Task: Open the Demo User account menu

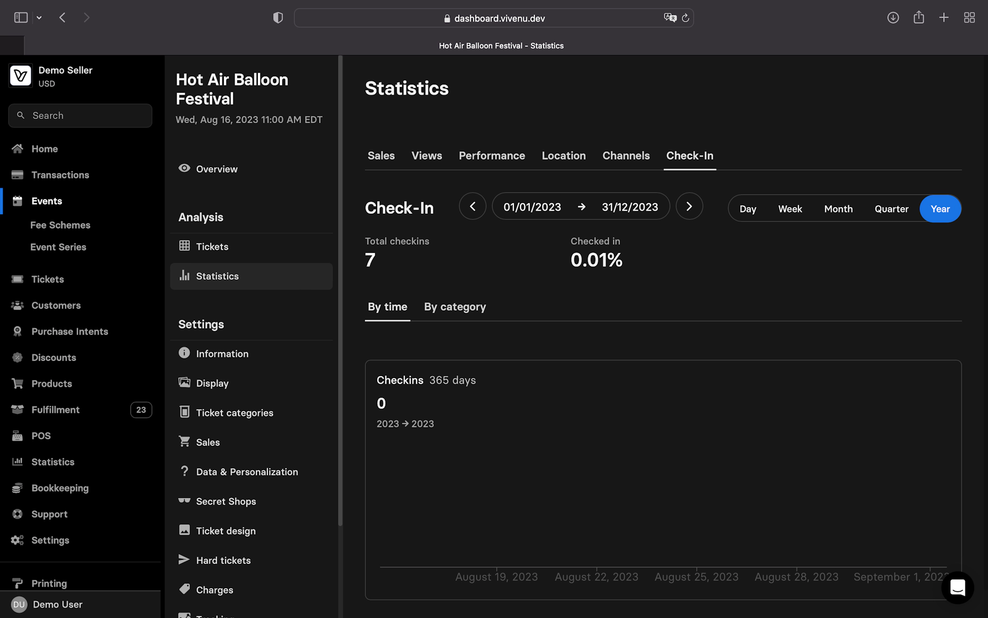Action: (57, 604)
